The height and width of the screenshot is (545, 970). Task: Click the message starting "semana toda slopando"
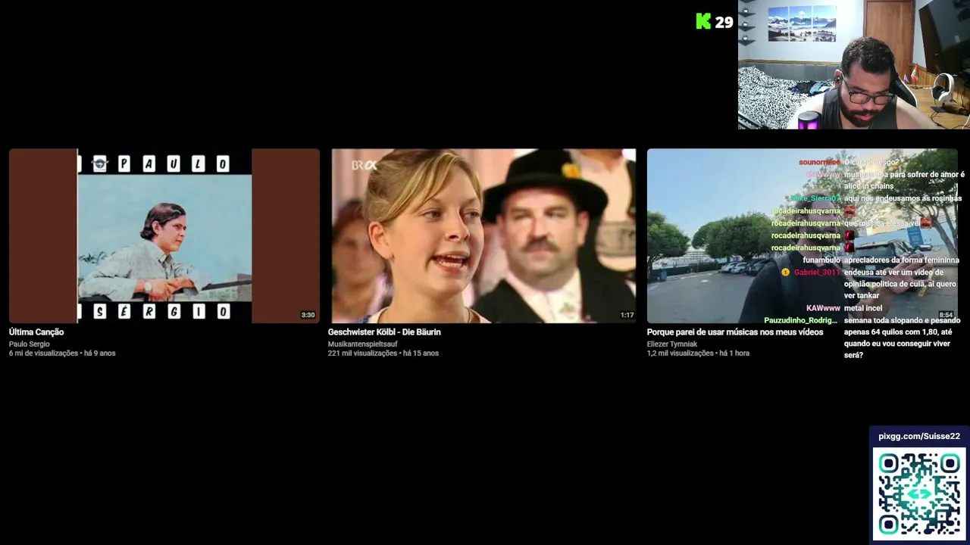pos(903,338)
